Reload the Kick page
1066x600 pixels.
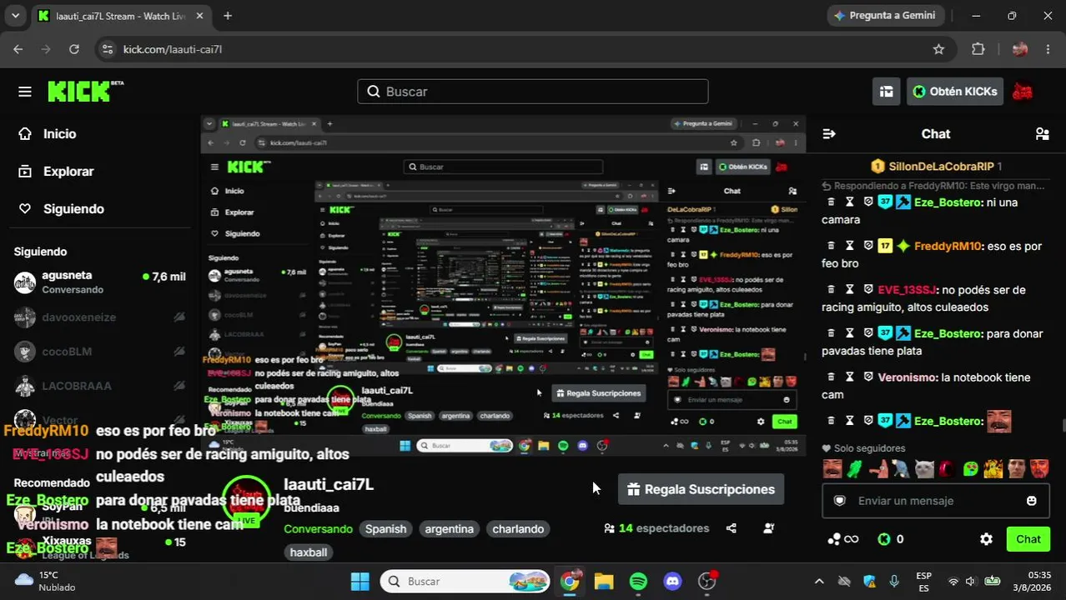coord(74,49)
